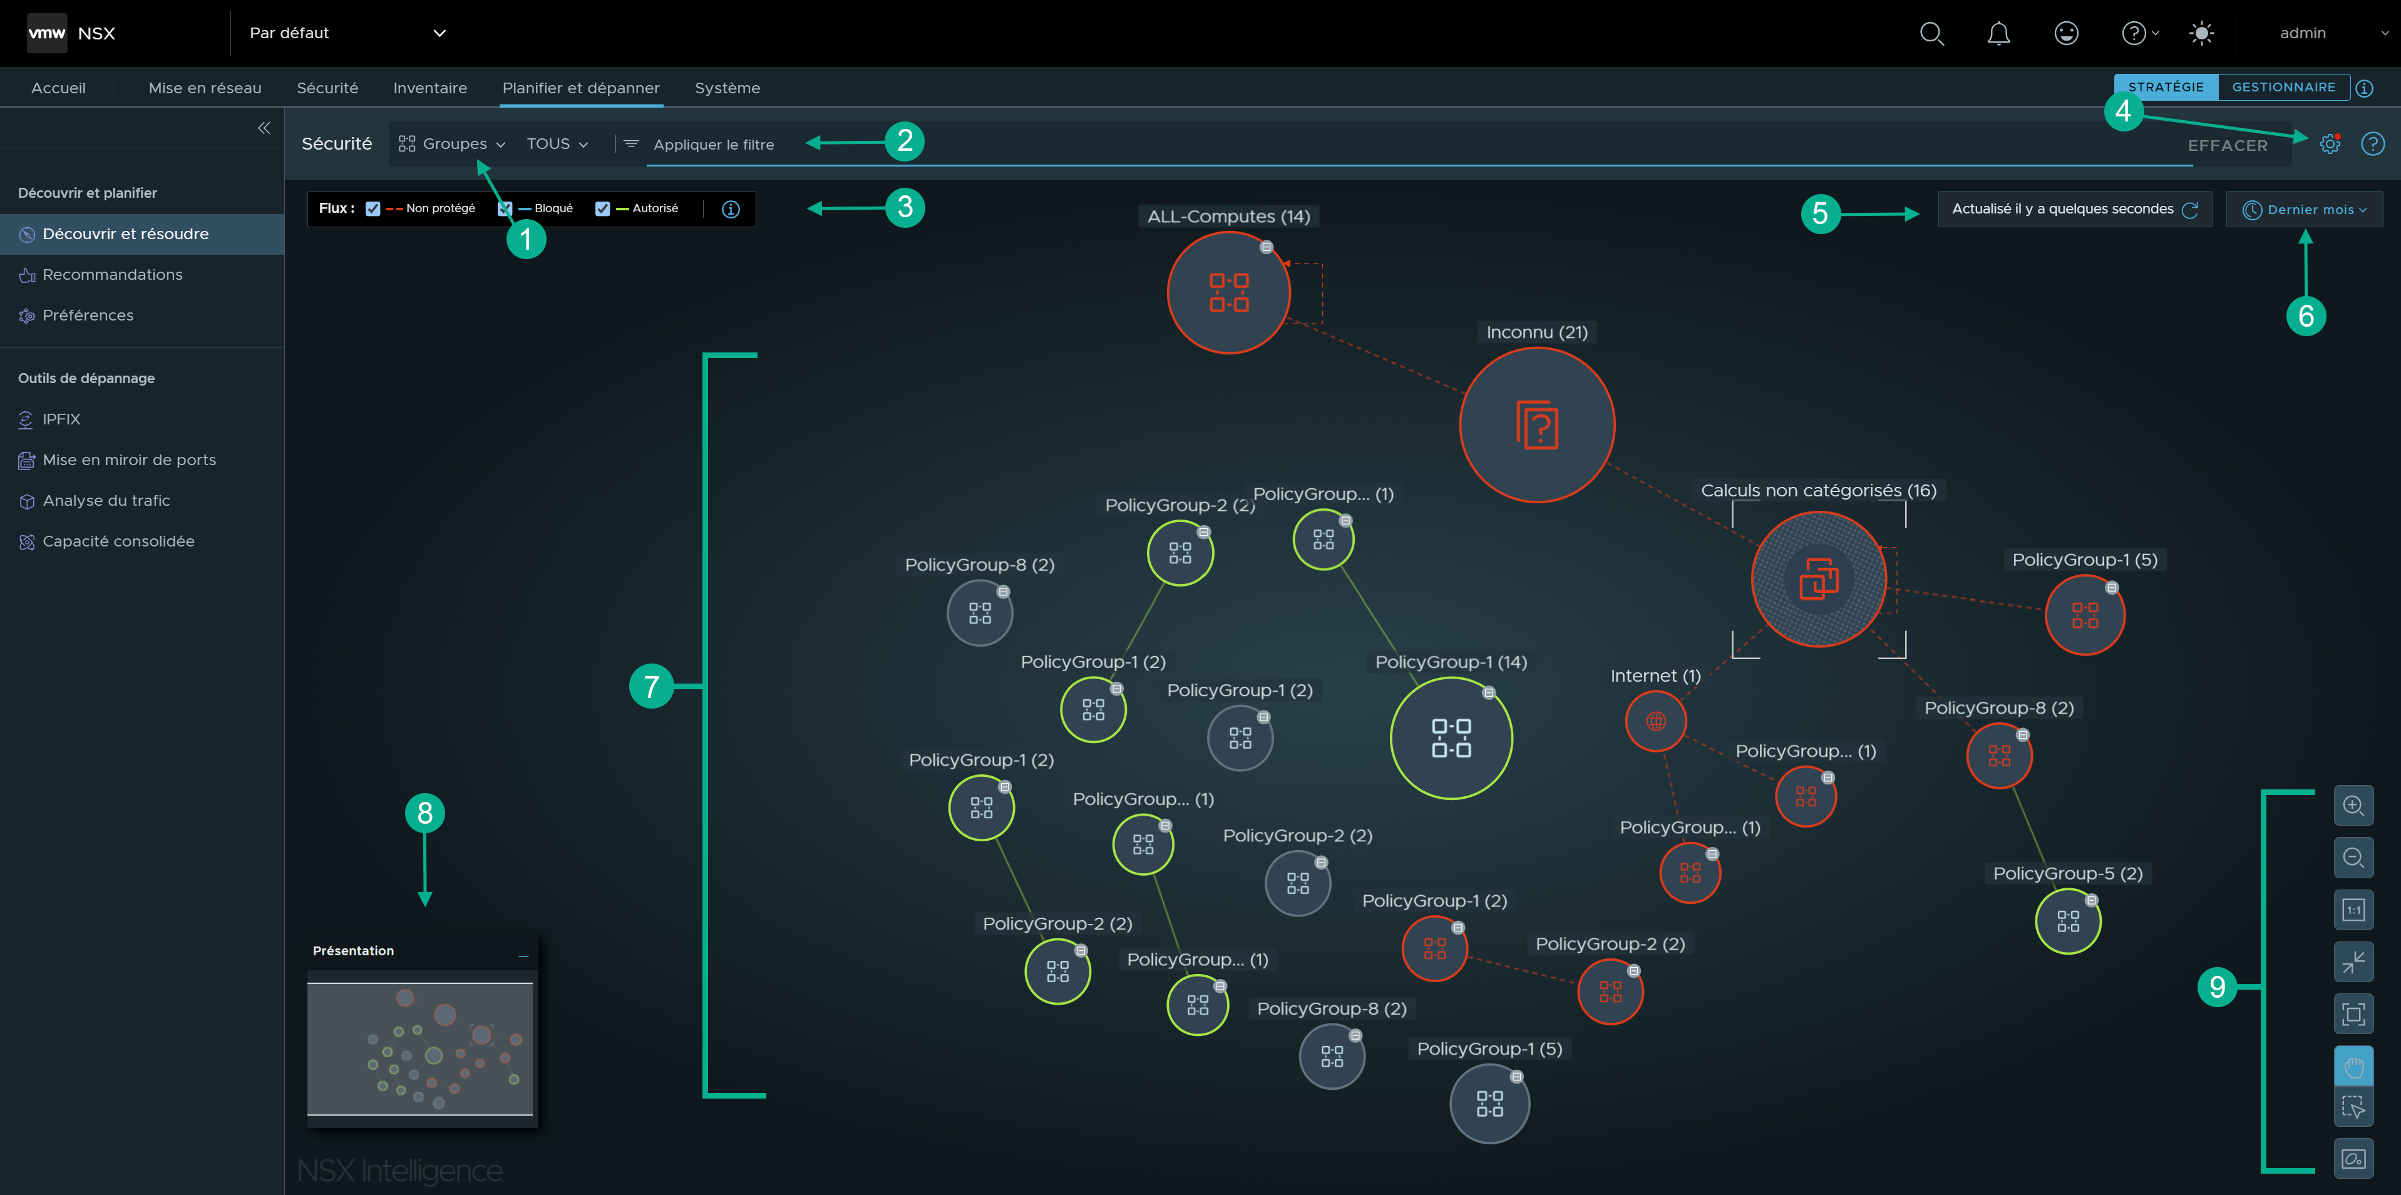Screen dimensions: 2401x1195
Task: Open the Système tab
Action: (727, 88)
